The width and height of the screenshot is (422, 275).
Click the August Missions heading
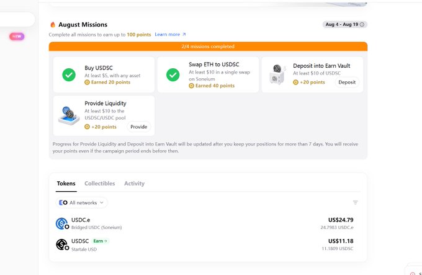83,24
